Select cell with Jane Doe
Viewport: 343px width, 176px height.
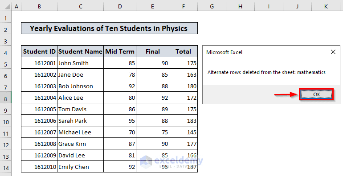tap(80, 74)
